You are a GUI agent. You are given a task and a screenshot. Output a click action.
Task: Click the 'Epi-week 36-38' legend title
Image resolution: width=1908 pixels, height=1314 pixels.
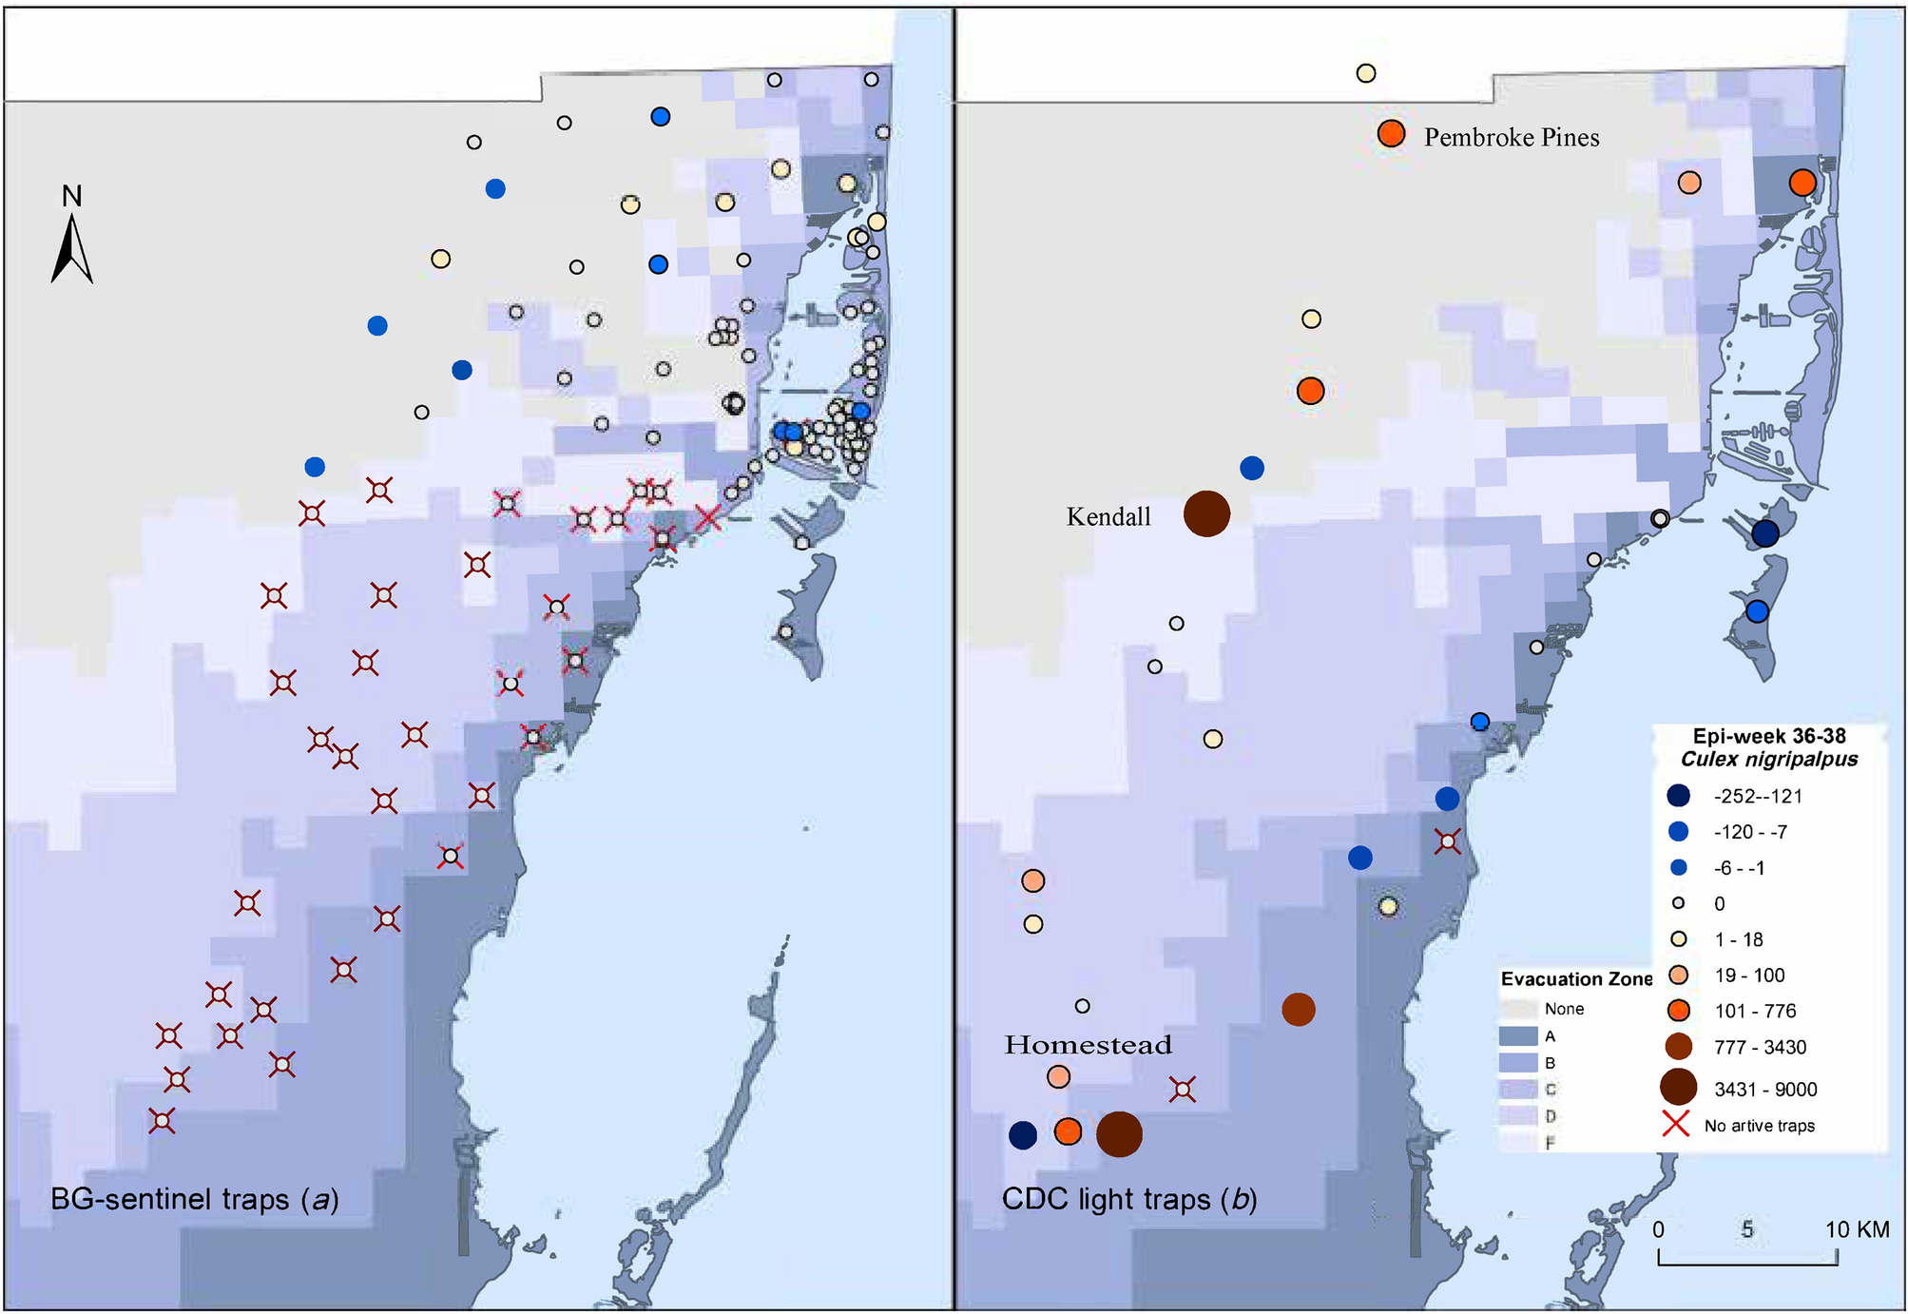pyautogui.click(x=1768, y=736)
